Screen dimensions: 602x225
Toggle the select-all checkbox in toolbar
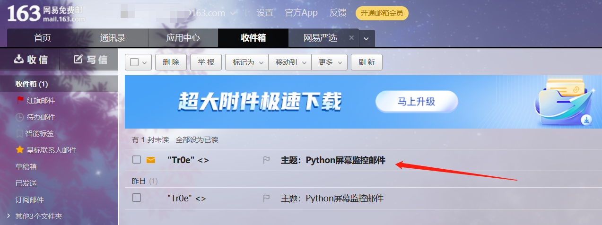click(134, 62)
